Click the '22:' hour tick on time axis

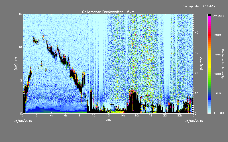pyautogui.click(x=180, y=116)
